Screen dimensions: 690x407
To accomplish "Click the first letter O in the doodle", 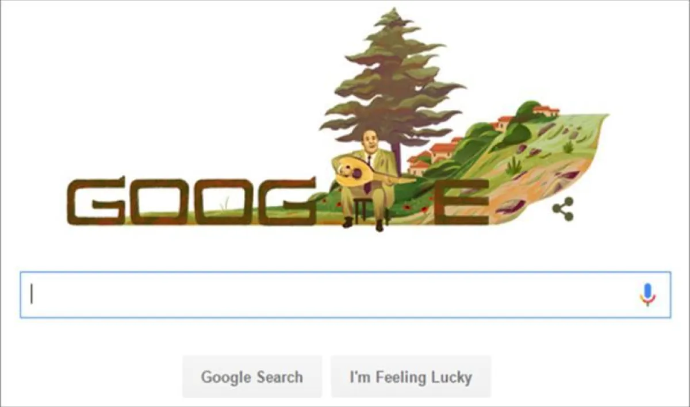I will [159, 201].
